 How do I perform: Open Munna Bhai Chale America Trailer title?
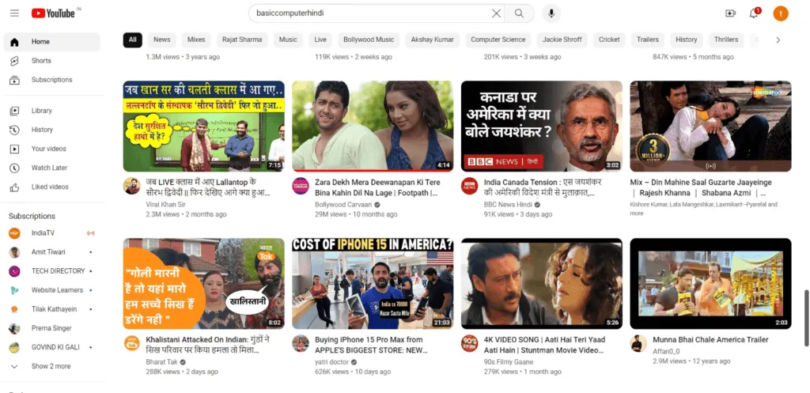tap(710, 340)
